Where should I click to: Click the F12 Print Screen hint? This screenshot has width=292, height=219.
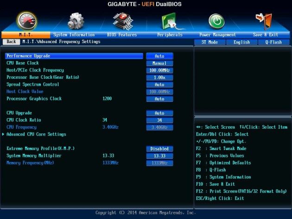tap(241, 191)
